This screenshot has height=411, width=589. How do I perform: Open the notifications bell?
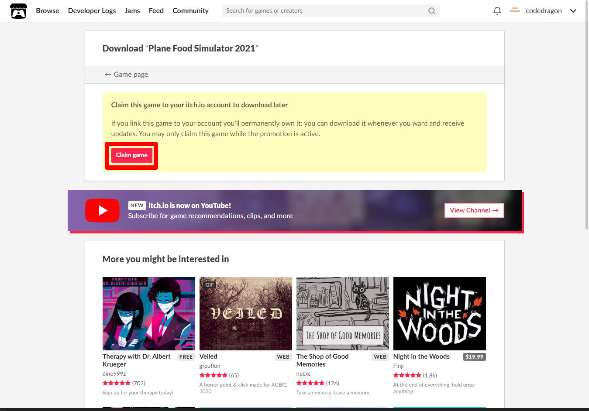(497, 11)
